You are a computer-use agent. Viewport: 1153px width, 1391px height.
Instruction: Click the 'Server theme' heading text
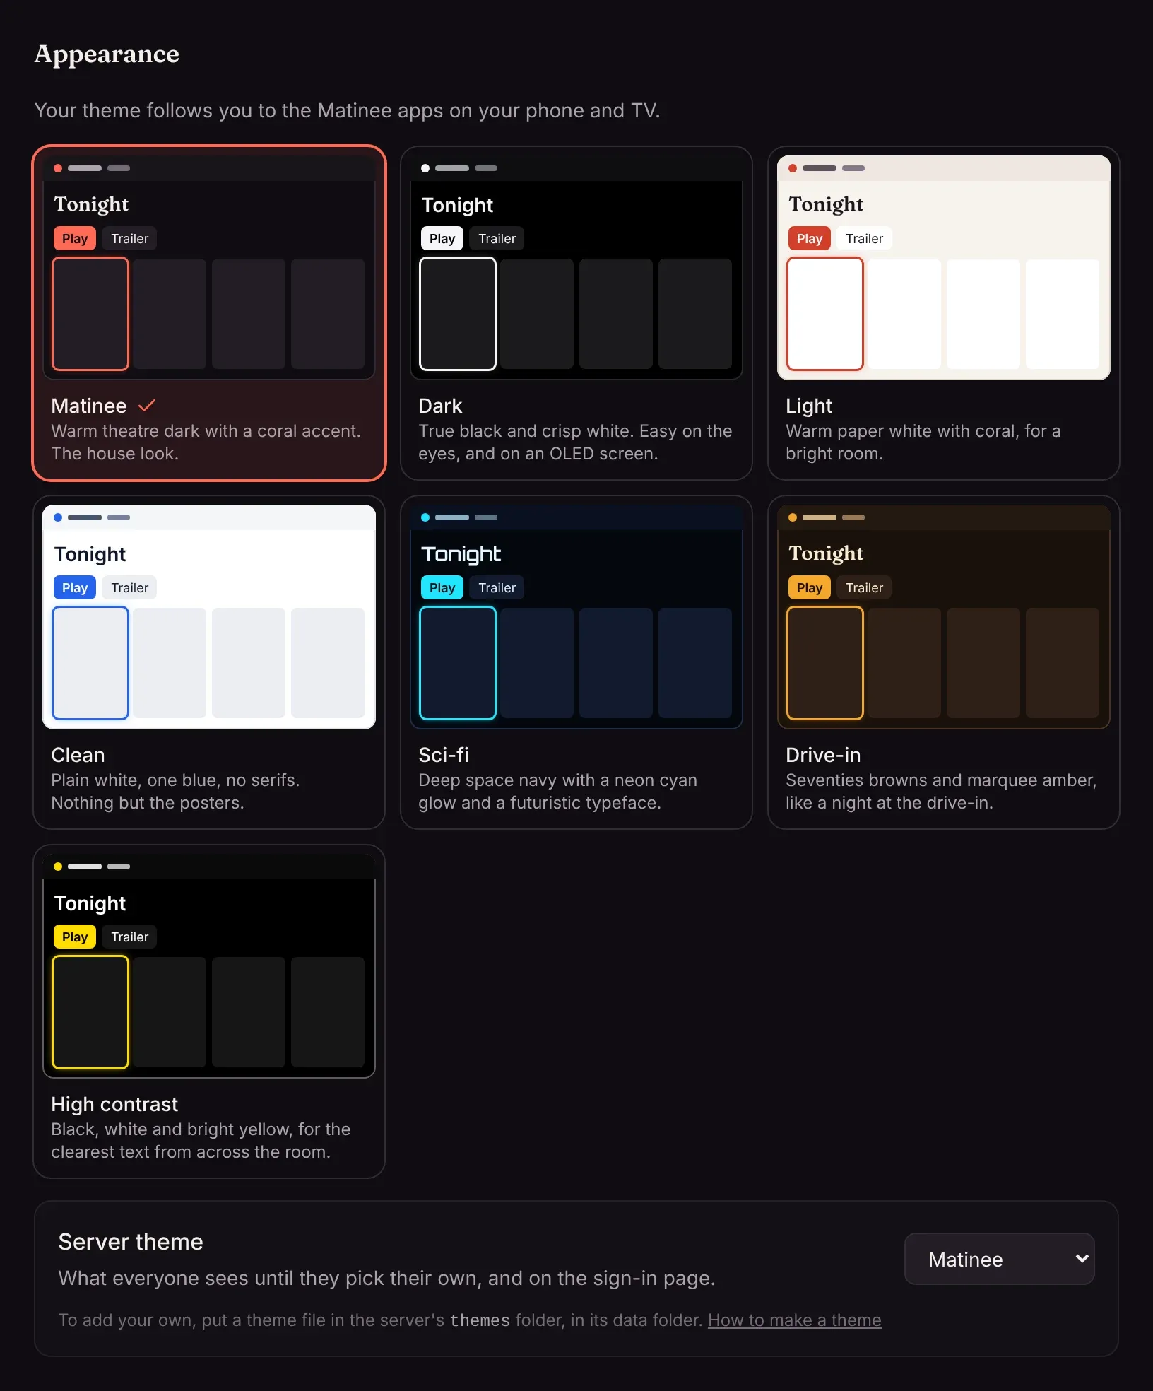coord(131,1242)
